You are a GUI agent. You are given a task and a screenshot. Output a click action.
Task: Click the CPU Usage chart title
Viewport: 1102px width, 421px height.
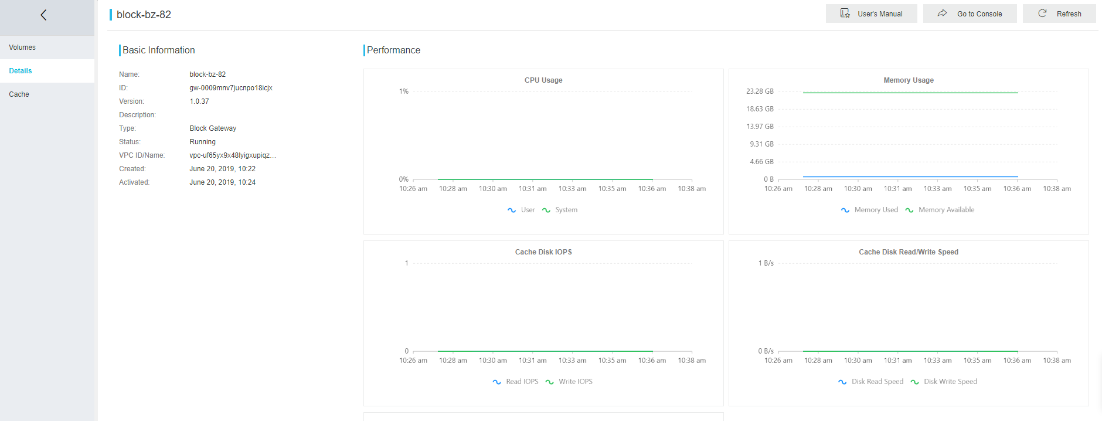coord(543,80)
